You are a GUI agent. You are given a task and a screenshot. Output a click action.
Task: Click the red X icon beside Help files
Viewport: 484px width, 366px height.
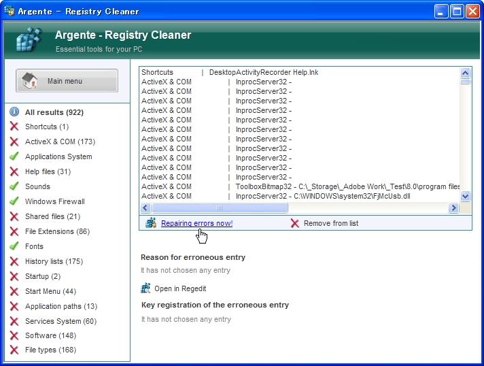[14, 171]
